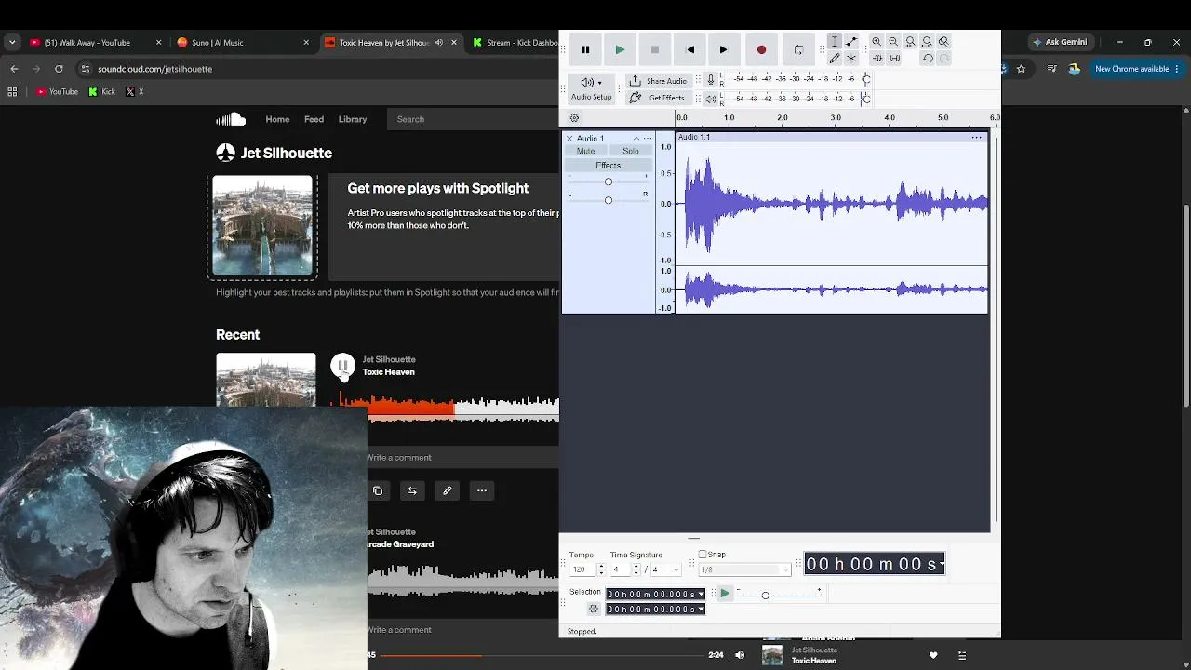Open time signature denominator dropdown
This screenshot has height=670, width=1191.
pos(665,569)
